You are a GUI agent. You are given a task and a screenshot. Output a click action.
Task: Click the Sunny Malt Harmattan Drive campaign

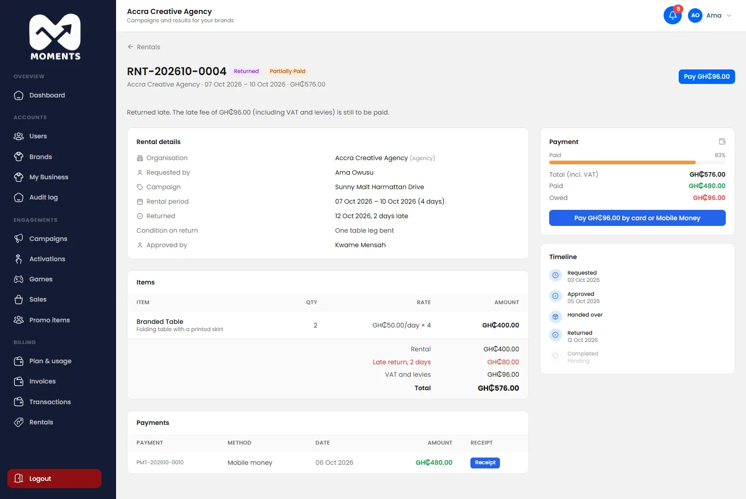click(x=379, y=187)
